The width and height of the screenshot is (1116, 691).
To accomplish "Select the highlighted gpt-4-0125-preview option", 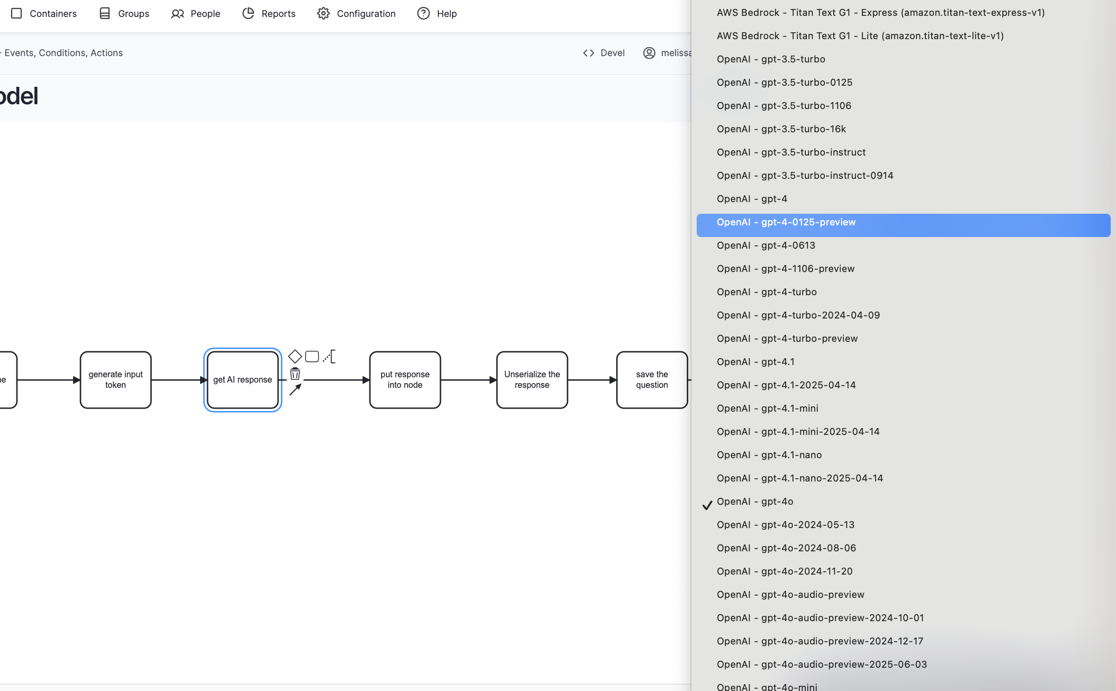I will [x=786, y=222].
